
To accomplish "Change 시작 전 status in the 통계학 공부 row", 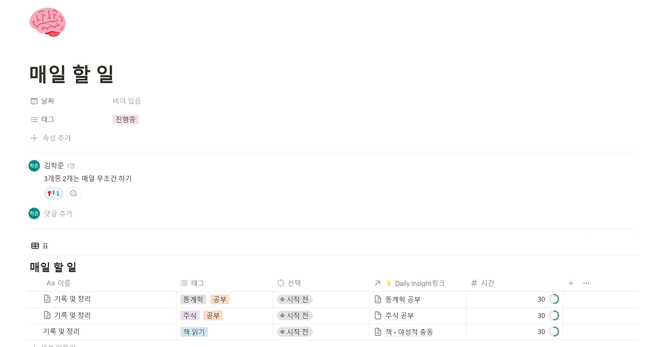I will (x=295, y=300).
